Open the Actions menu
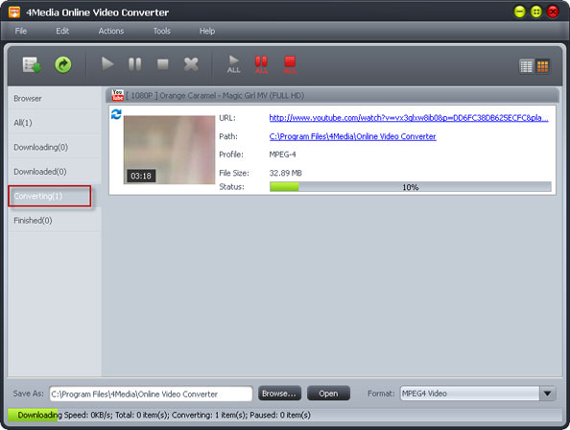This screenshot has width=570, height=430. [x=111, y=31]
